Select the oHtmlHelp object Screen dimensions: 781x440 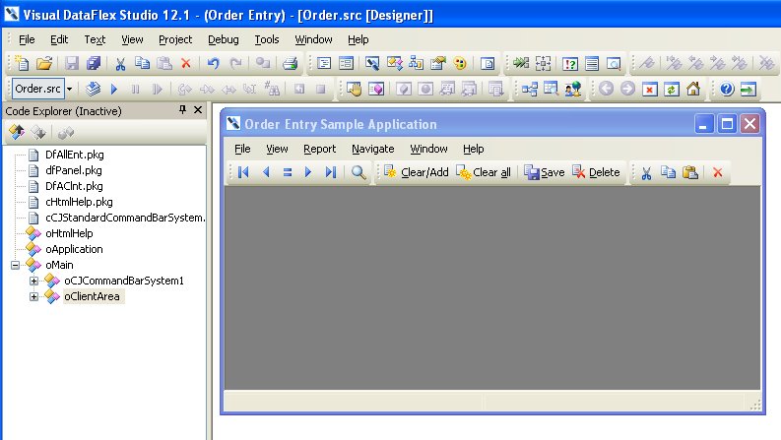[69, 233]
